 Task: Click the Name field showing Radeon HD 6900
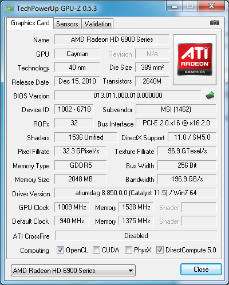click(x=112, y=39)
